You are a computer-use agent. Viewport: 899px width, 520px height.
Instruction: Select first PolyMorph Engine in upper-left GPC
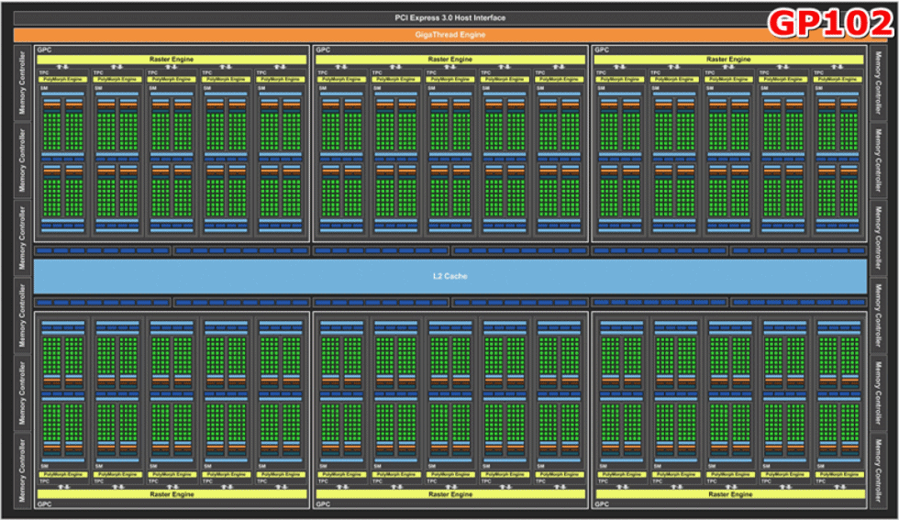click(x=62, y=80)
